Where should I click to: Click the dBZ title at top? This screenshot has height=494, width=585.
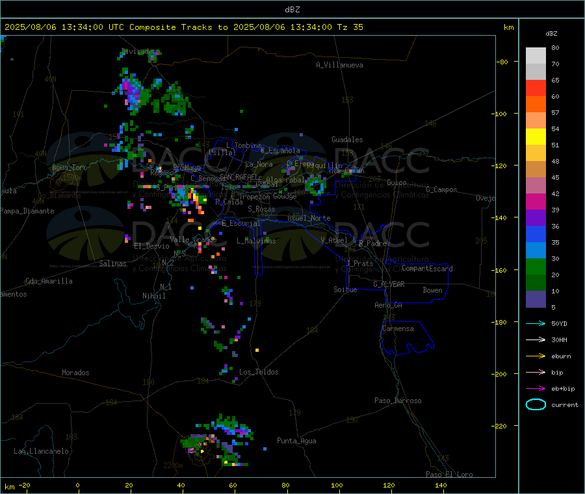coord(292,10)
